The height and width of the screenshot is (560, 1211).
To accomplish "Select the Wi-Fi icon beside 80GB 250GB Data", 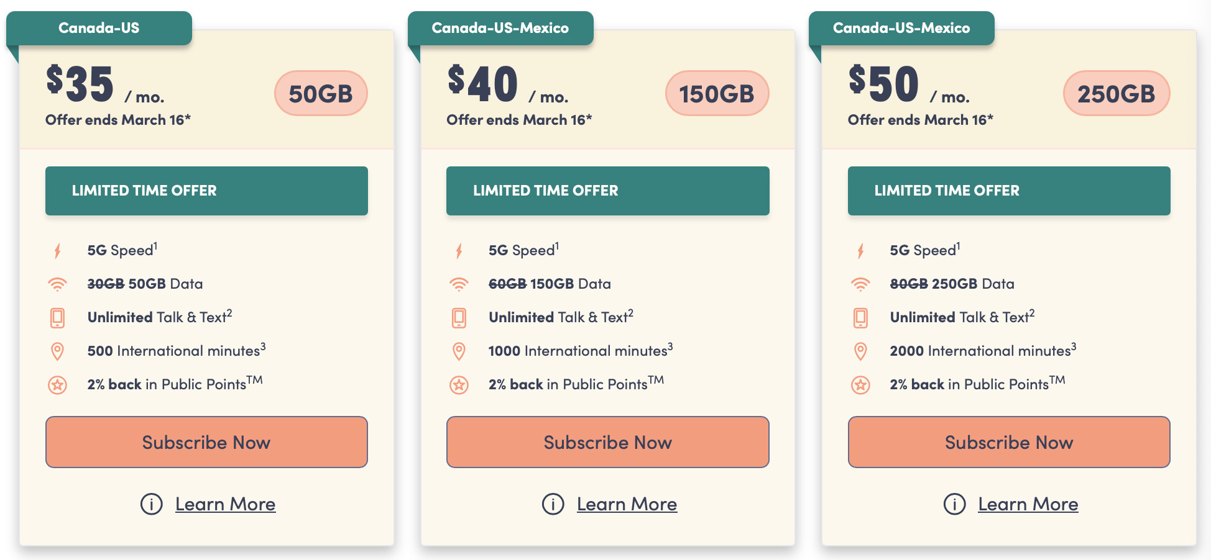I will point(861,284).
